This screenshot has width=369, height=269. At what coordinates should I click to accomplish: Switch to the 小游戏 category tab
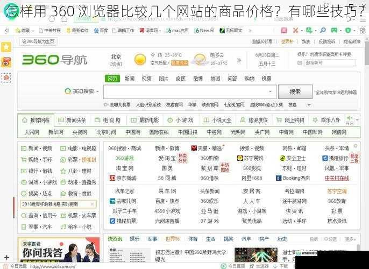(180, 121)
